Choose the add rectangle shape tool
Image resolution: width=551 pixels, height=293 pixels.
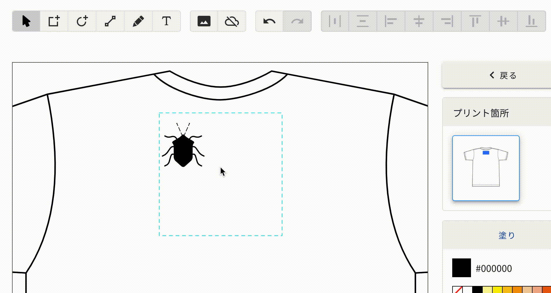coord(54,21)
